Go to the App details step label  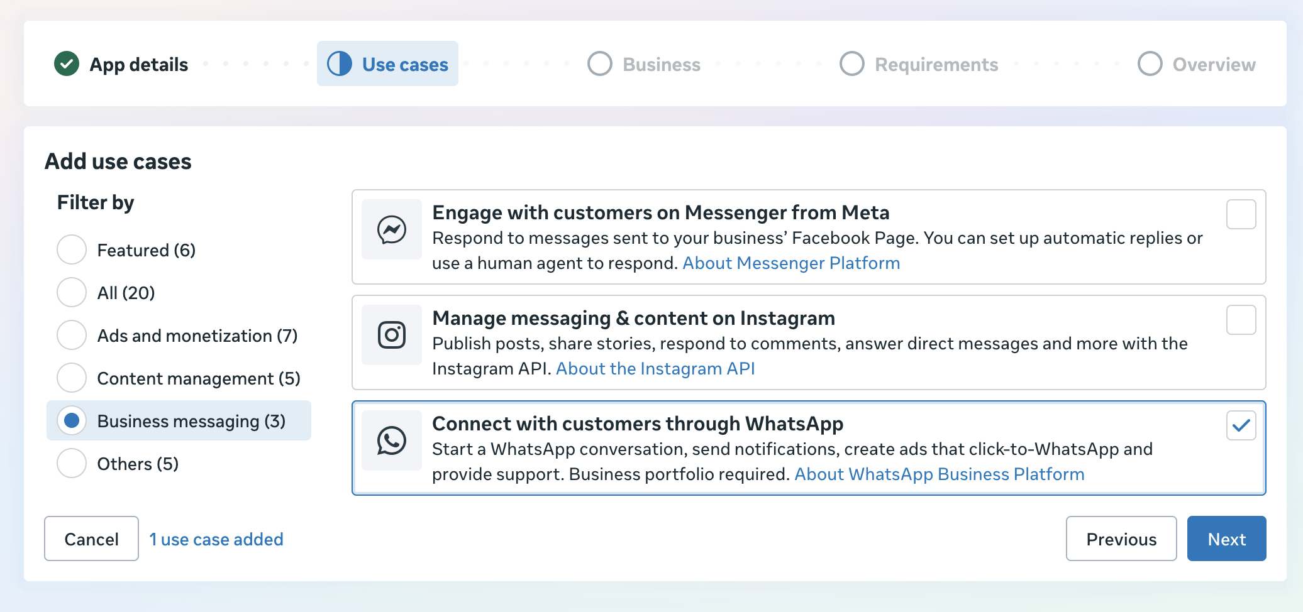coord(139,65)
